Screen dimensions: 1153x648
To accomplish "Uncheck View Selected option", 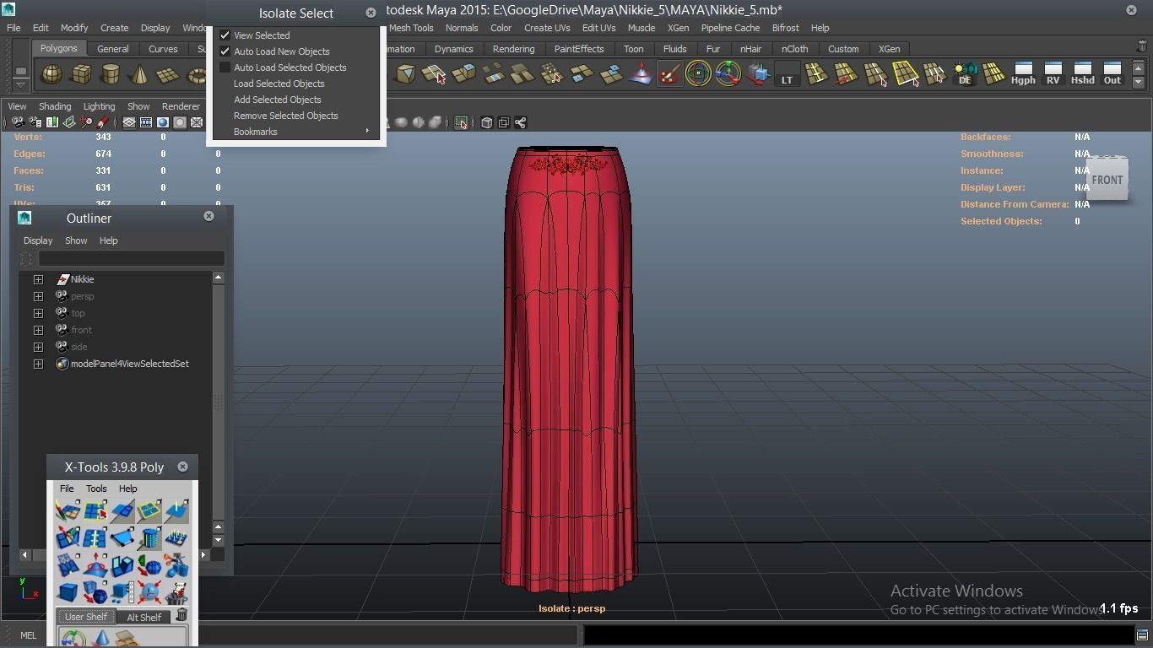I will pos(225,35).
